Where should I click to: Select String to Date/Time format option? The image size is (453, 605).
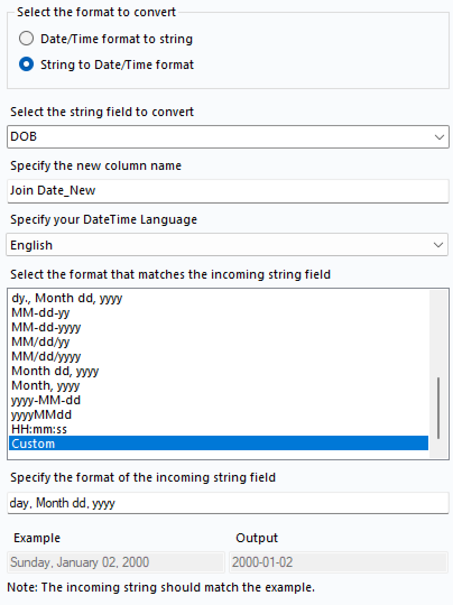pos(26,64)
